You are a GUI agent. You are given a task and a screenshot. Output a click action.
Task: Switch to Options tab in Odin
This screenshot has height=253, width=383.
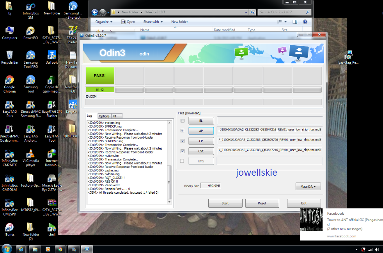pos(104,116)
